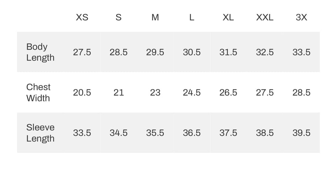The height and width of the screenshot is (170, 333).
Task: Click the M size column header
Action: tap(155, 17)
